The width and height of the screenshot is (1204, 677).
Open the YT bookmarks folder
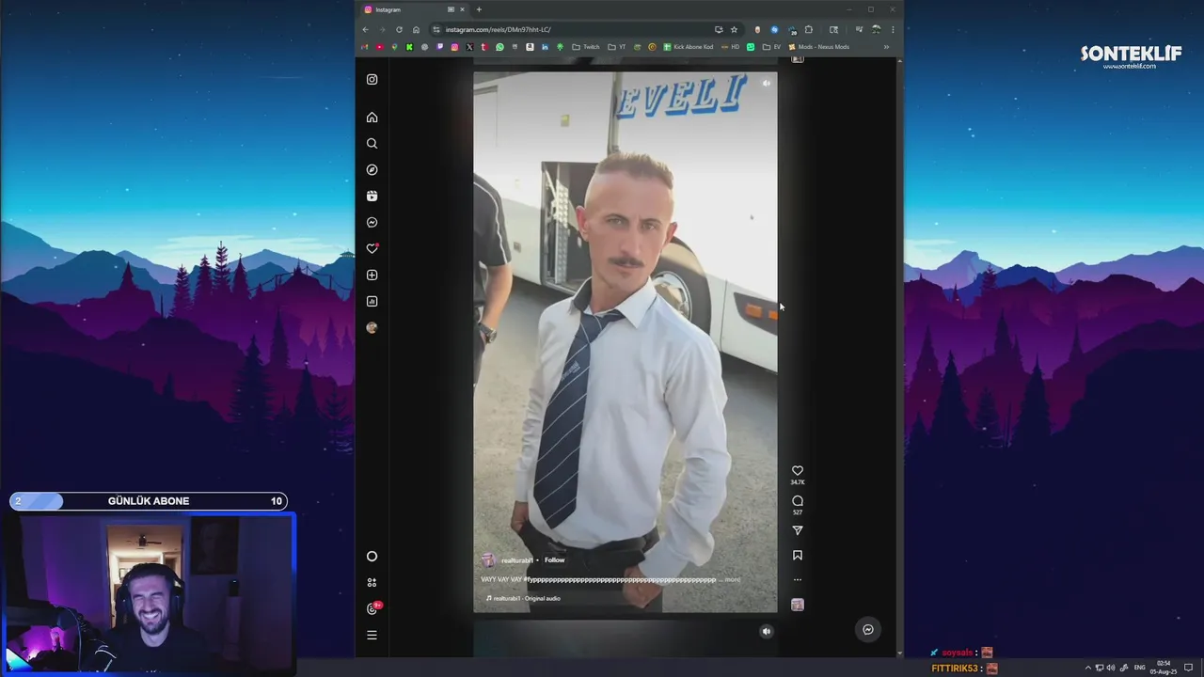click(x=617, y=47)
